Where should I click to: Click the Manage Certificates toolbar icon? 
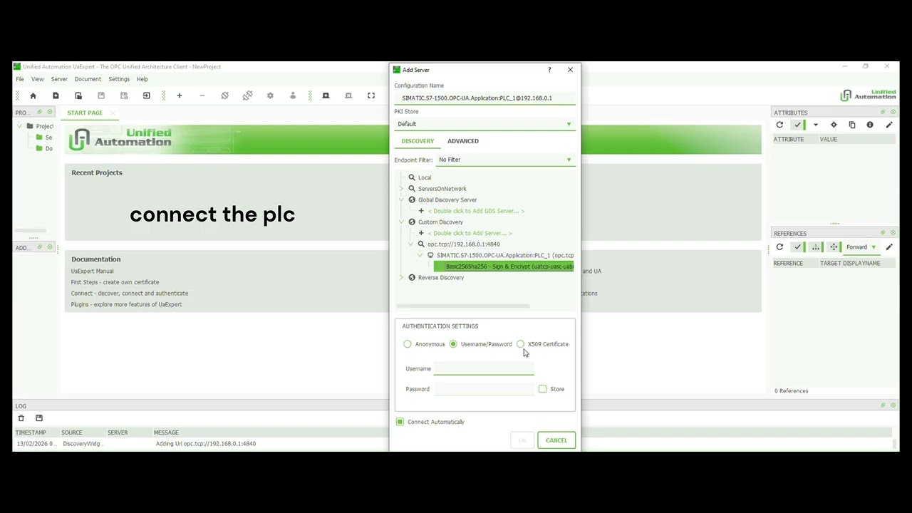tap(326, 95)
